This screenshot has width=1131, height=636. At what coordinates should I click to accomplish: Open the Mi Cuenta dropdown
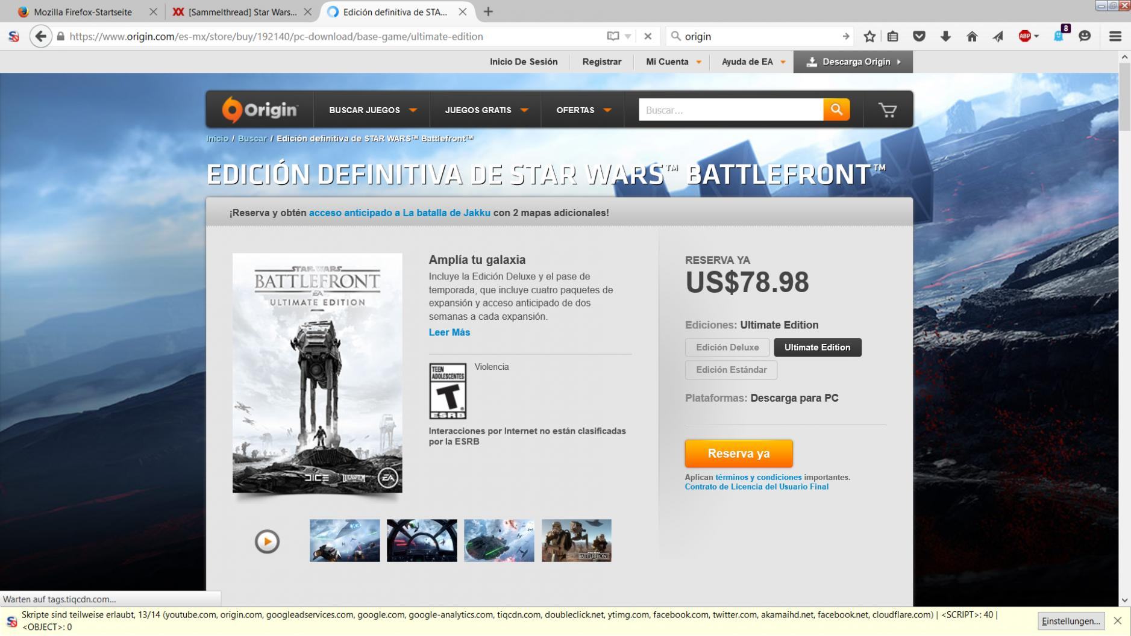point(673,61)
